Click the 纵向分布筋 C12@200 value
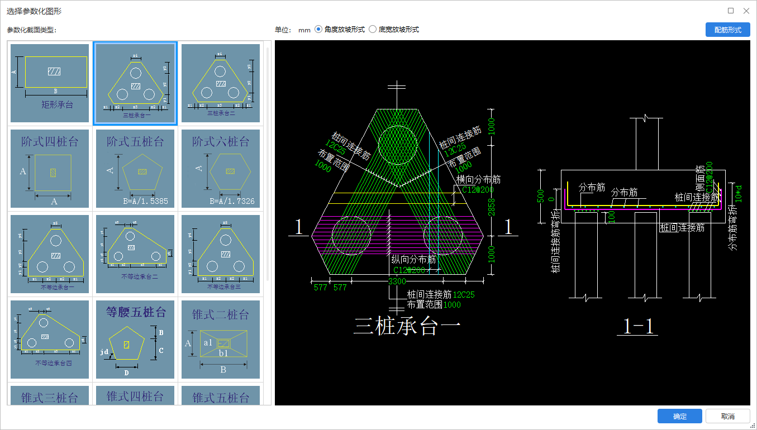 (409, 270)
